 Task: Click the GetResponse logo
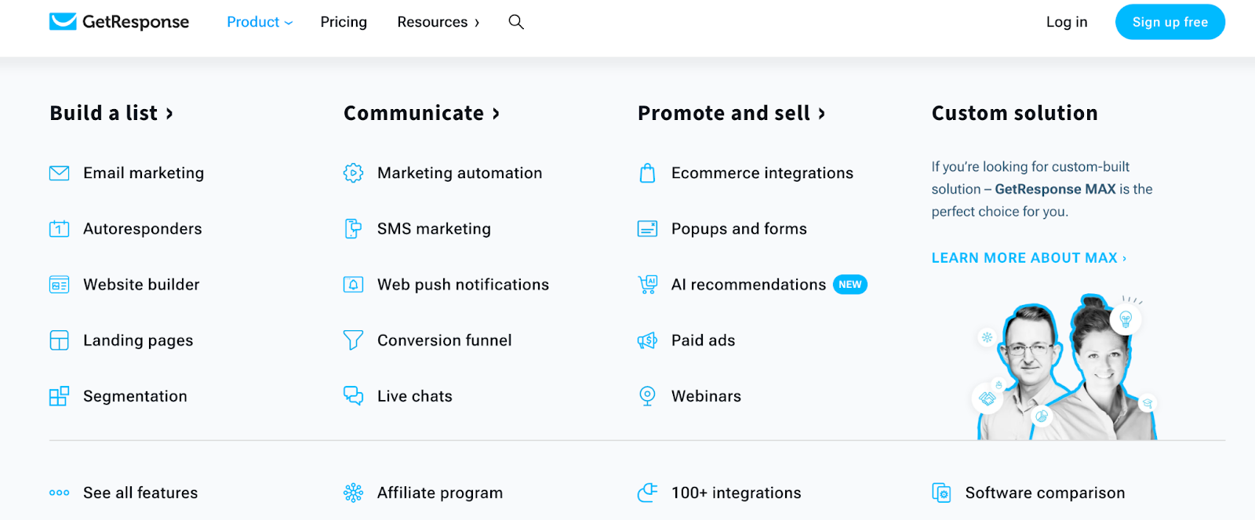[119, 22]
